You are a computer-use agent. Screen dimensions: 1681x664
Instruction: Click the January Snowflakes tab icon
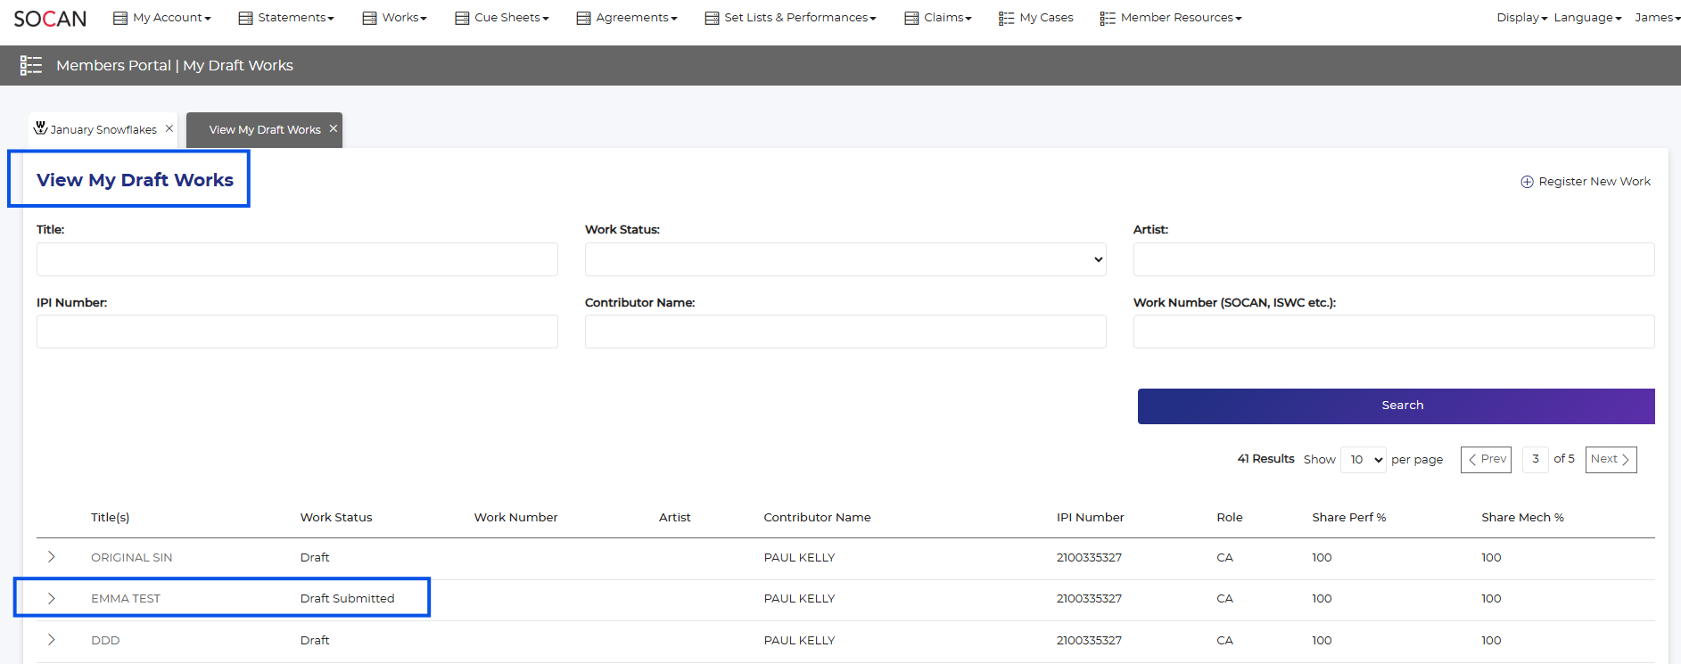[x=40, y=128]
